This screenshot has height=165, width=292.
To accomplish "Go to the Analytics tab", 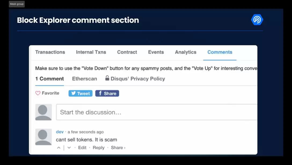I will (x=186, y=52).
